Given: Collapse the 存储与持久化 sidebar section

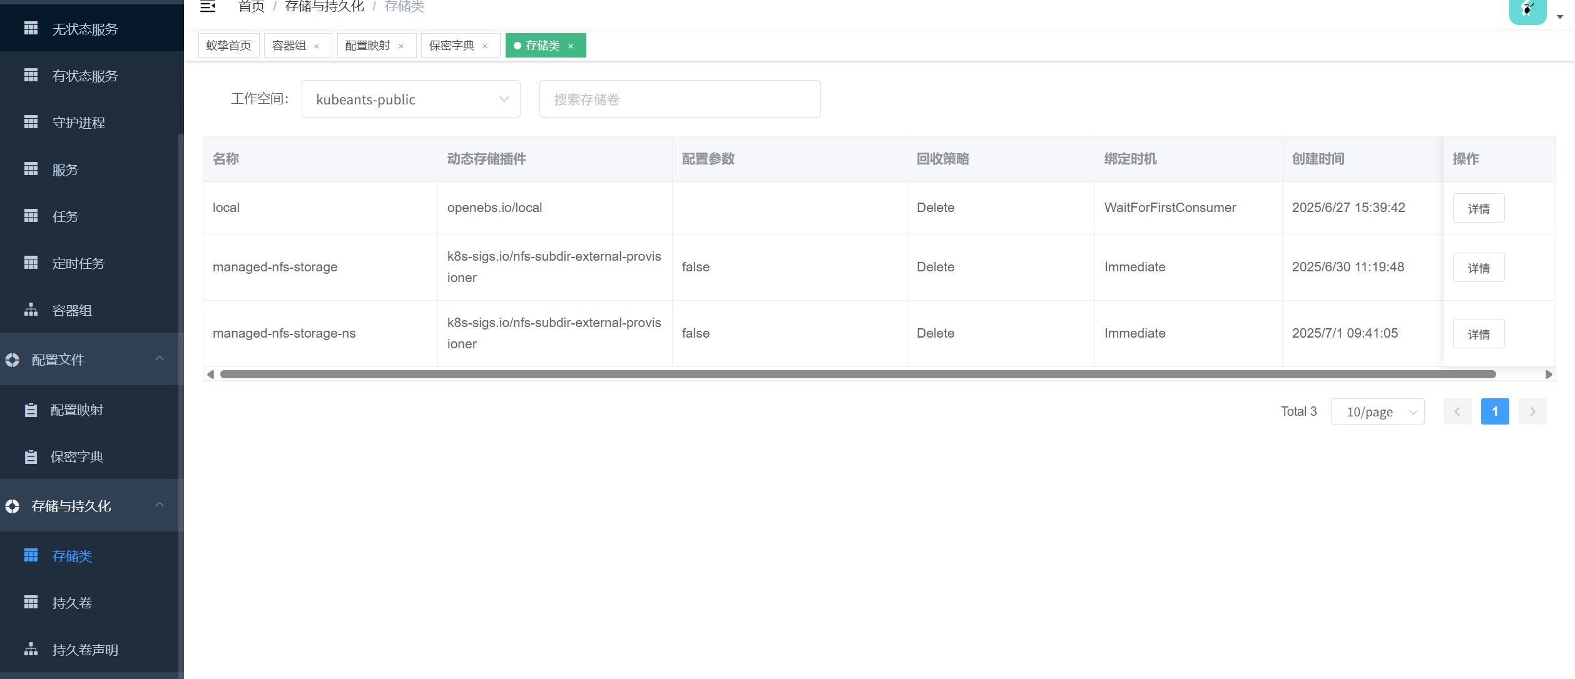Looking at the screenshot, I should point(160,505).
